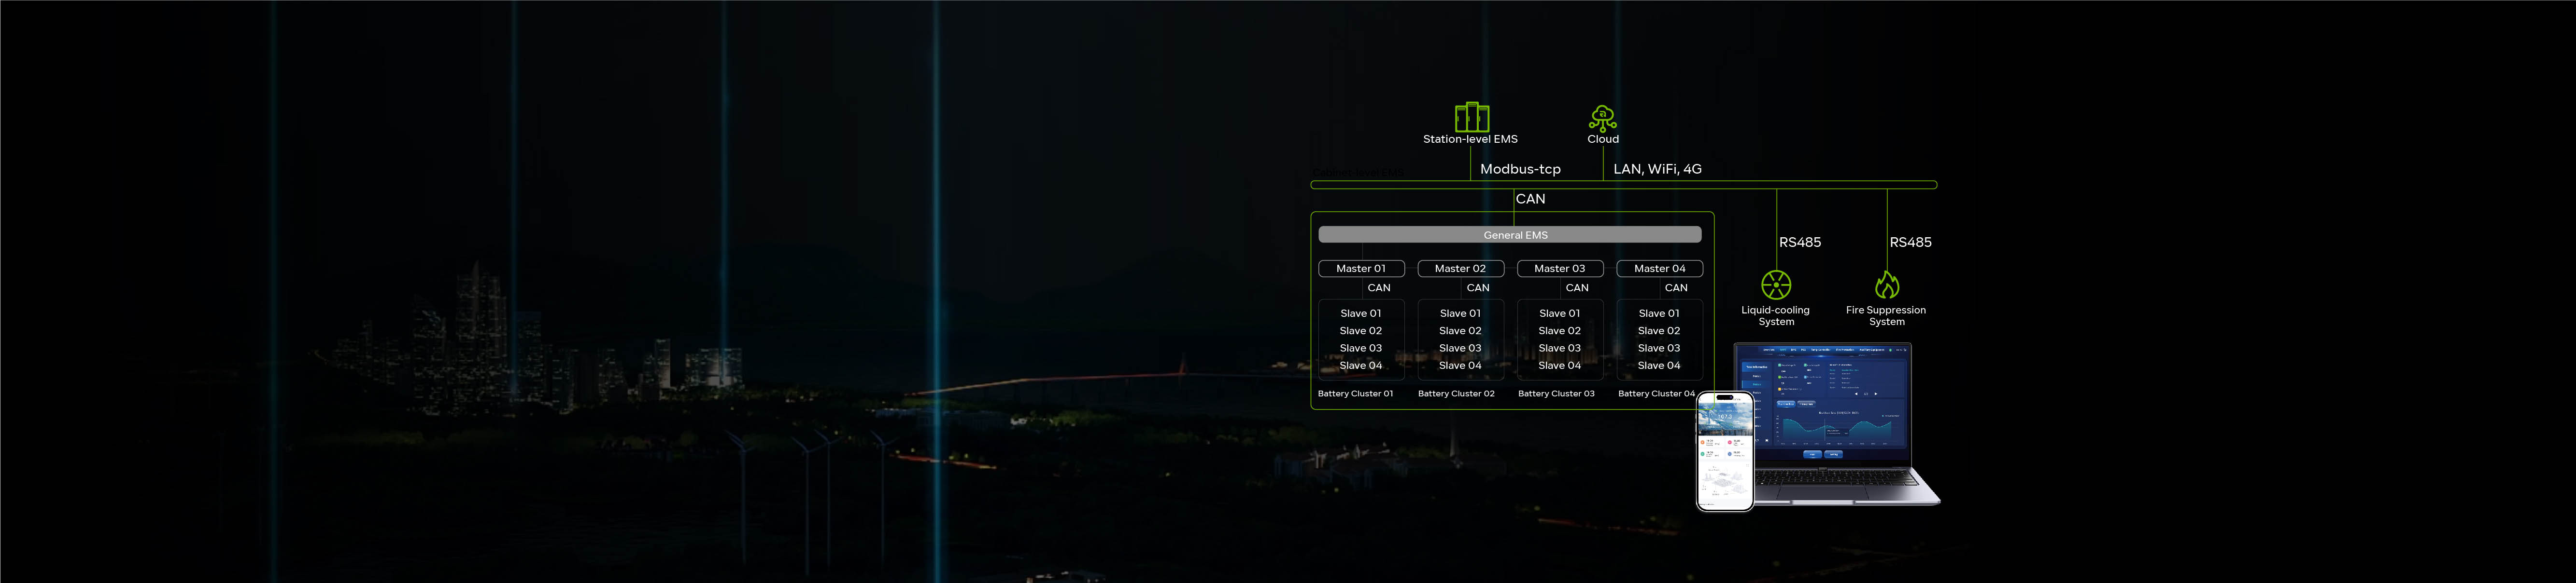Select the Master 01 box
The width and height of the screenshot is (2576, 583).
[1361, 269]
